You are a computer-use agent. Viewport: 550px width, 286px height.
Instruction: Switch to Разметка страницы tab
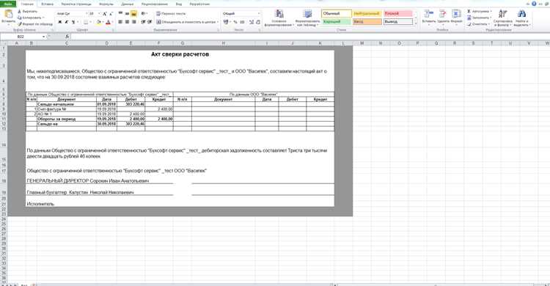pyautogui.click(x=76, y=4)
